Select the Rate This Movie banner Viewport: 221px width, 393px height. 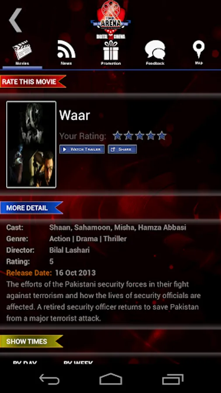click(33, 82)
